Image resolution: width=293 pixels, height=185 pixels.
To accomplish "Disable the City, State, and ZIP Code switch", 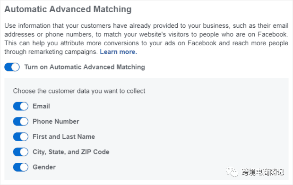I will (x=21, y=152).
